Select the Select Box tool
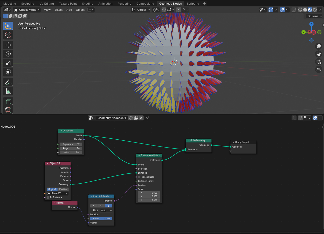This screenshot has width=324, height=234. click(x=8, y=26)
